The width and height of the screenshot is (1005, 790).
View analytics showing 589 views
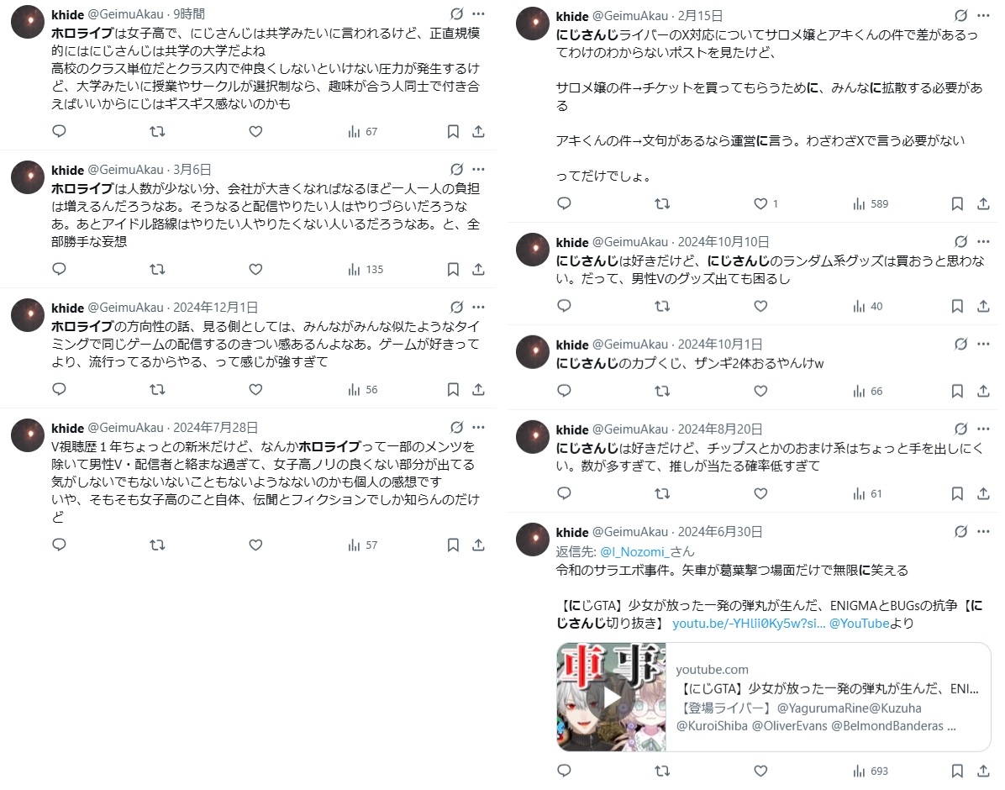click(x=871, y=204)
